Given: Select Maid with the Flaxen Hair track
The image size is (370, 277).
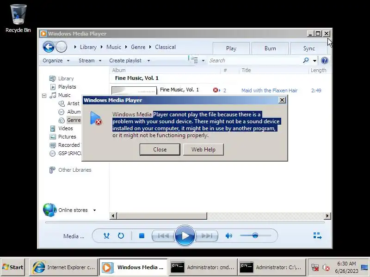Looking at the screenshot, I should click(269, 90).
